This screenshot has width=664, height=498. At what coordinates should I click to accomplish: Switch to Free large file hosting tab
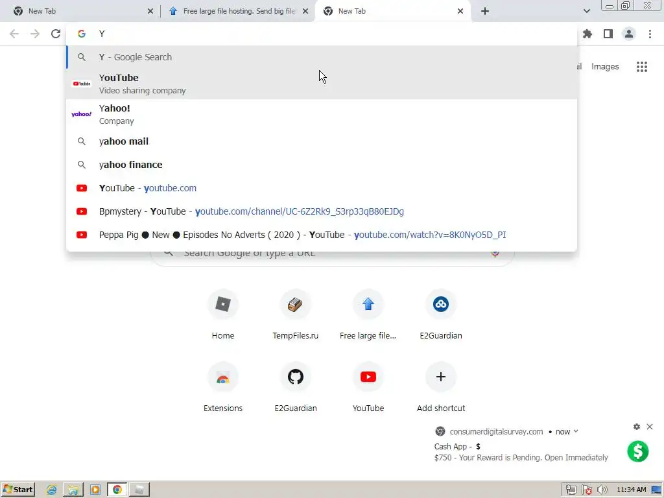(x=237, y=11)
